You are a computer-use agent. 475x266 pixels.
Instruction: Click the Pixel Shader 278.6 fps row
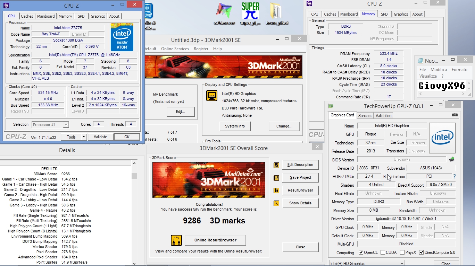57,252
